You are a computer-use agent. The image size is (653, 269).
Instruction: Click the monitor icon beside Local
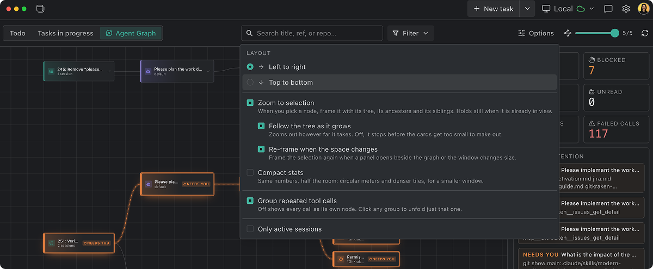[546, 9]
